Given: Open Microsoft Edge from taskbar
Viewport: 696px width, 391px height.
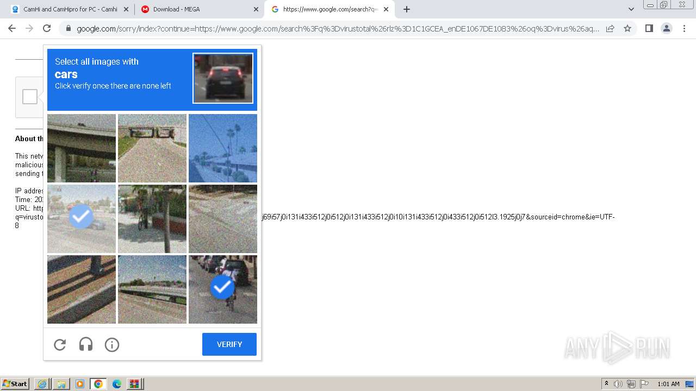Looking at the screenshot, I should tap(116, 384).
